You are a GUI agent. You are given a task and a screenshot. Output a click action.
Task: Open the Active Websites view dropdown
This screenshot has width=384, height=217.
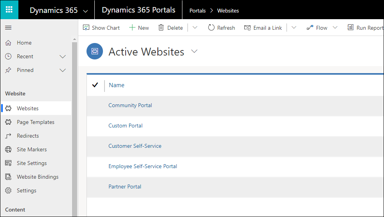(x=194, y=52)
